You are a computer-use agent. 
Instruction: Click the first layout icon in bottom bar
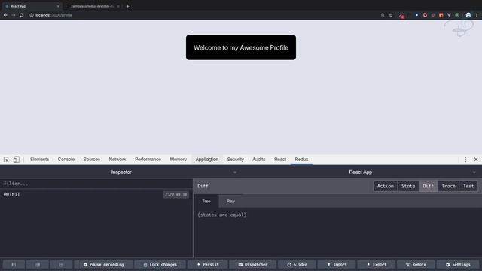coord(14,264)
